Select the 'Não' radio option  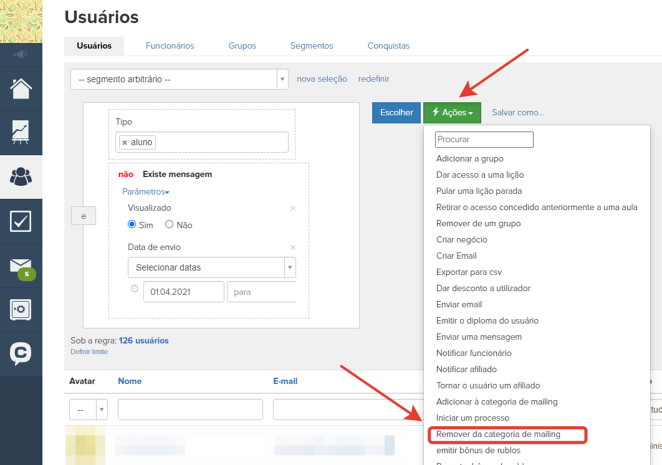tap(169, 225)
